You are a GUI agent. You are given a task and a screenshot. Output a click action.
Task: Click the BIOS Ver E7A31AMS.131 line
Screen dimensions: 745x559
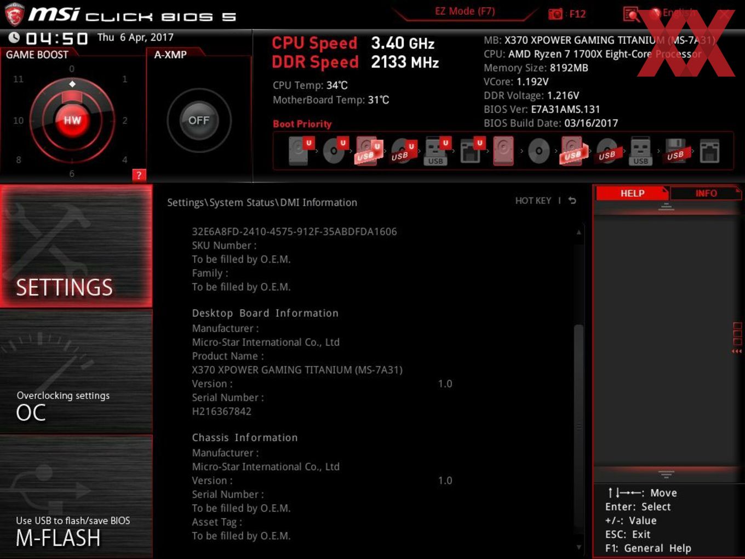tap(542, 109)
